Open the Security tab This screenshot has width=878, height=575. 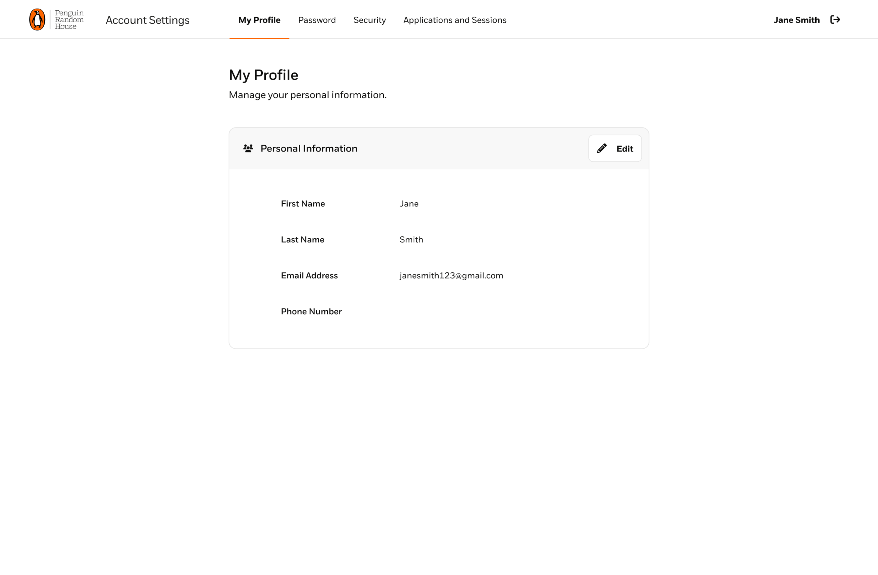pos(369,20)
